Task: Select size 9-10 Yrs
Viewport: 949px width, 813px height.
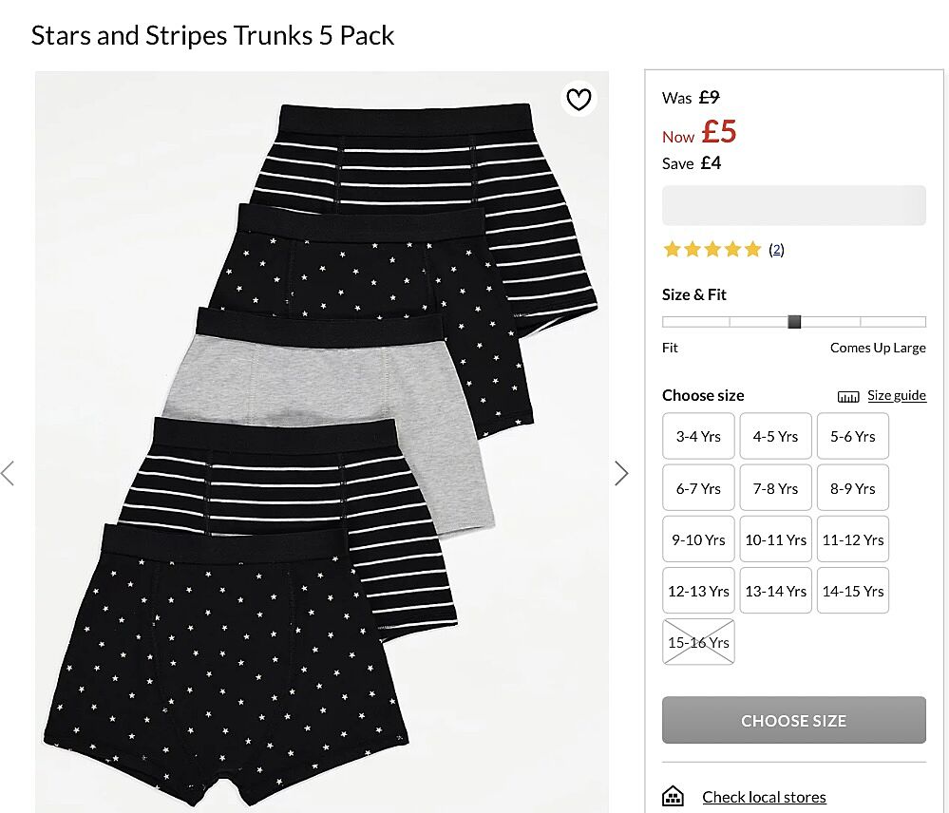Action: pos(698,539)
